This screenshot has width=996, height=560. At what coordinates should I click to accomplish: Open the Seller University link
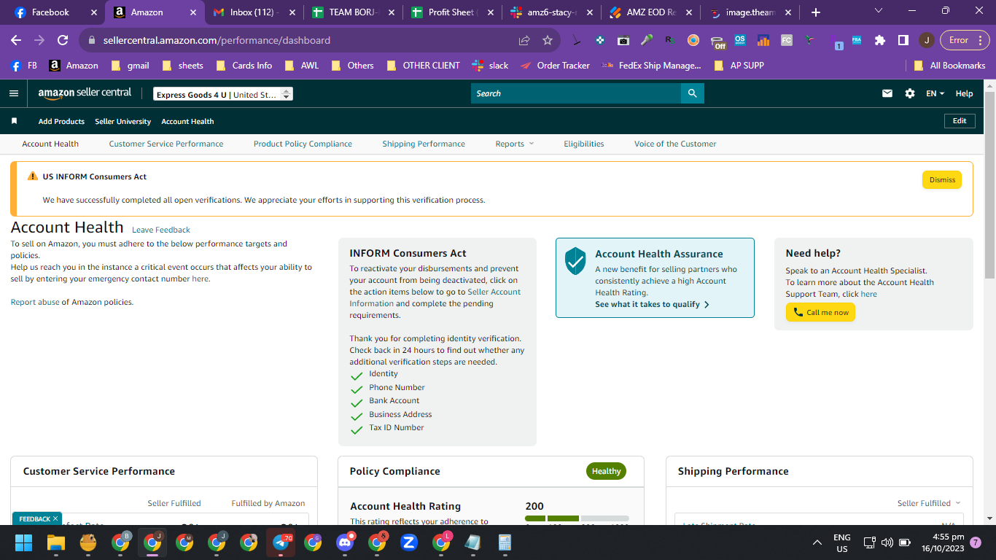click(122, 121)
